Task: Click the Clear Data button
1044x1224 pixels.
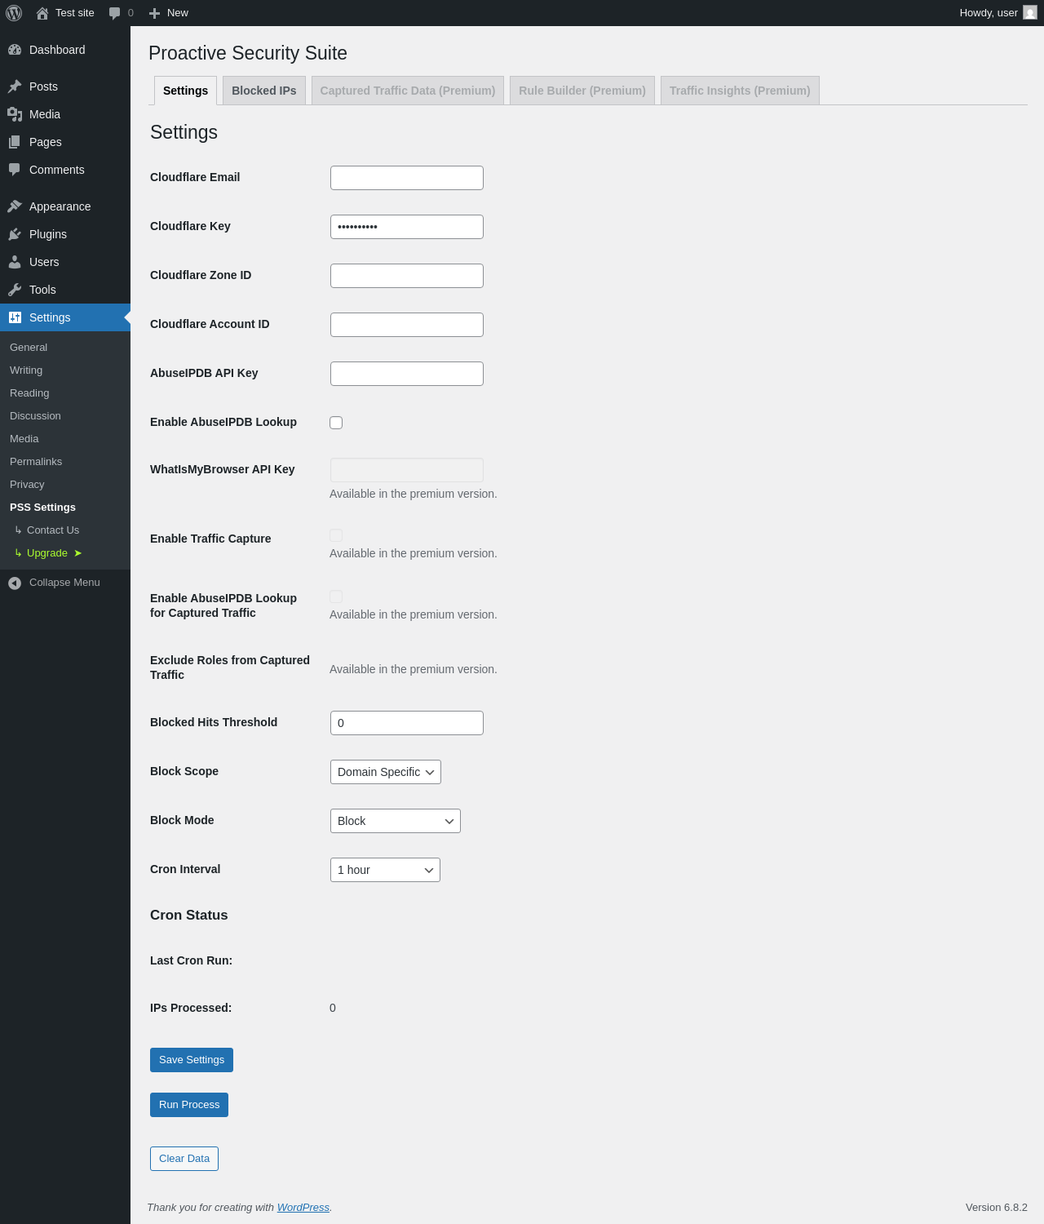Action: [184, 1159]
